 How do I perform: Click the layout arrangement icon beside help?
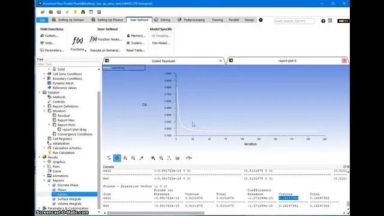click(x=330, y=21)
